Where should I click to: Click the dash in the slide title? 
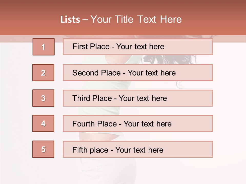(85, 20)
